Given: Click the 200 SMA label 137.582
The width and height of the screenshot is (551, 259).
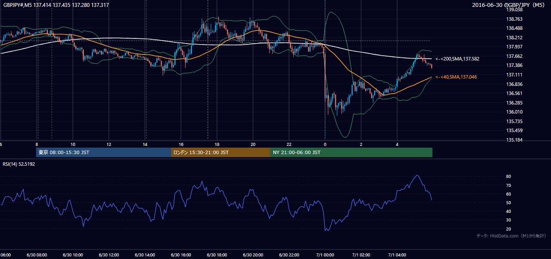Looking at the screenshot, I should click(x=457, y=59).
